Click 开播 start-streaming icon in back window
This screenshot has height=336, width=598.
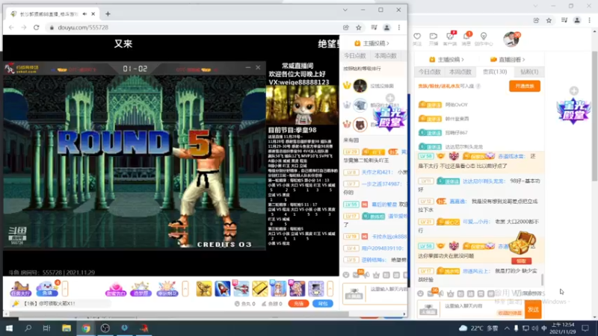click(x=434, y=39)
